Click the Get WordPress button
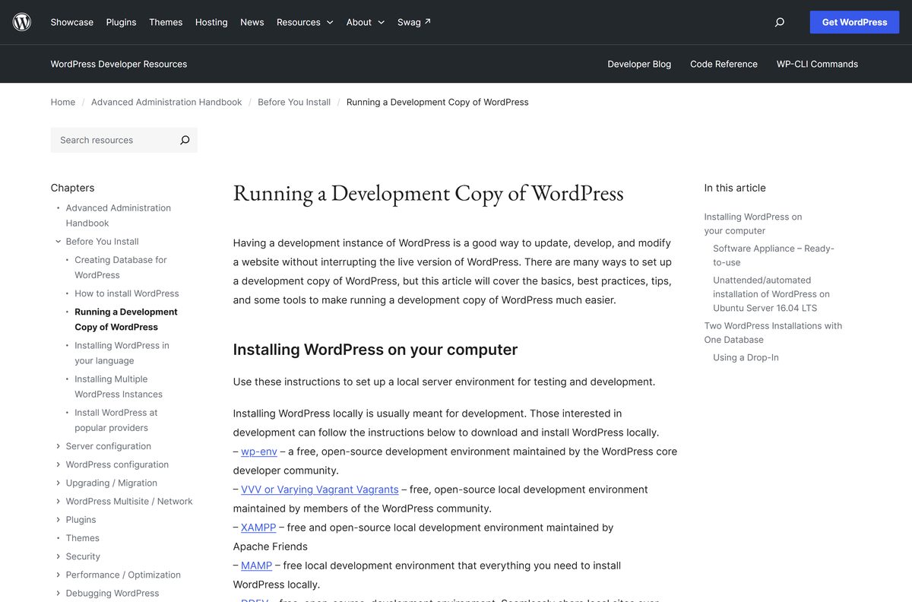 854,22
